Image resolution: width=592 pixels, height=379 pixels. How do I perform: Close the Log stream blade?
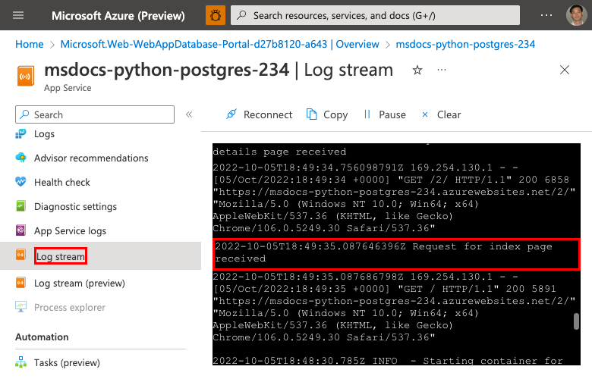tap(564, 70)
